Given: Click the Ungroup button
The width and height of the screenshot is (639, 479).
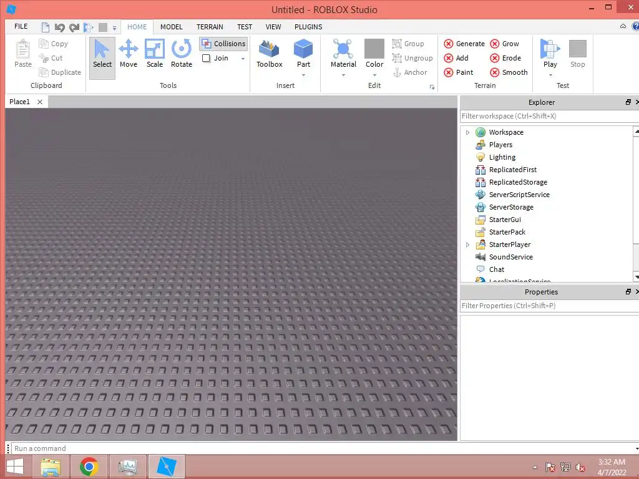Looking at the screenshot, I should [412, 58].
